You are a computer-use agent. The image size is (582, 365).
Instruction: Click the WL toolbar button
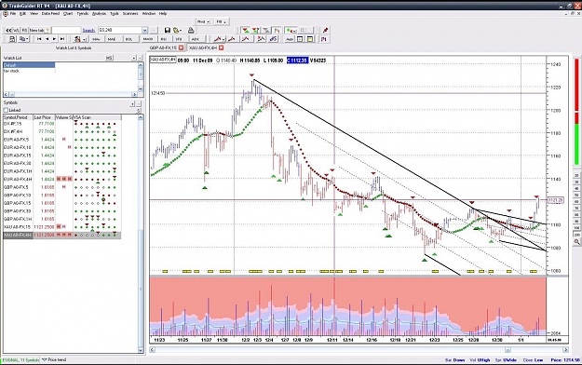17,30
